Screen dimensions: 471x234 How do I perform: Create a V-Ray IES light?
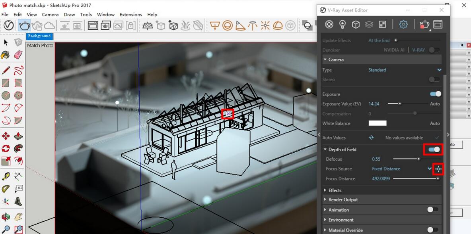[253, 26]
